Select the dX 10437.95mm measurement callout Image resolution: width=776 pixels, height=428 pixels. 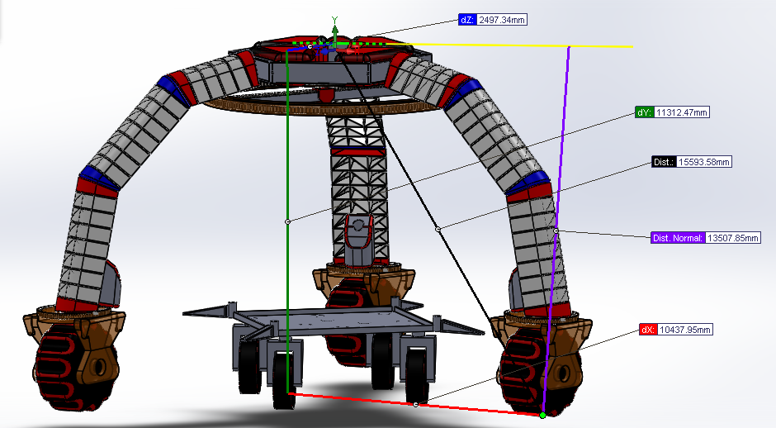click(x=676, y=330)
